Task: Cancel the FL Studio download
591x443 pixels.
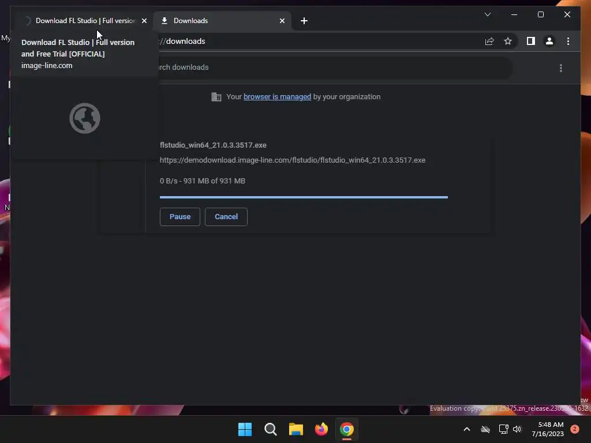Action: click(x=226, y=217)
